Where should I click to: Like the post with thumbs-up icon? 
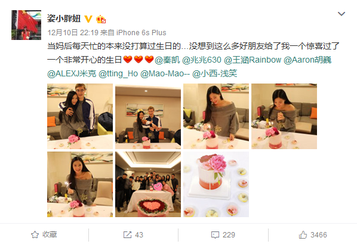point(303,234)
